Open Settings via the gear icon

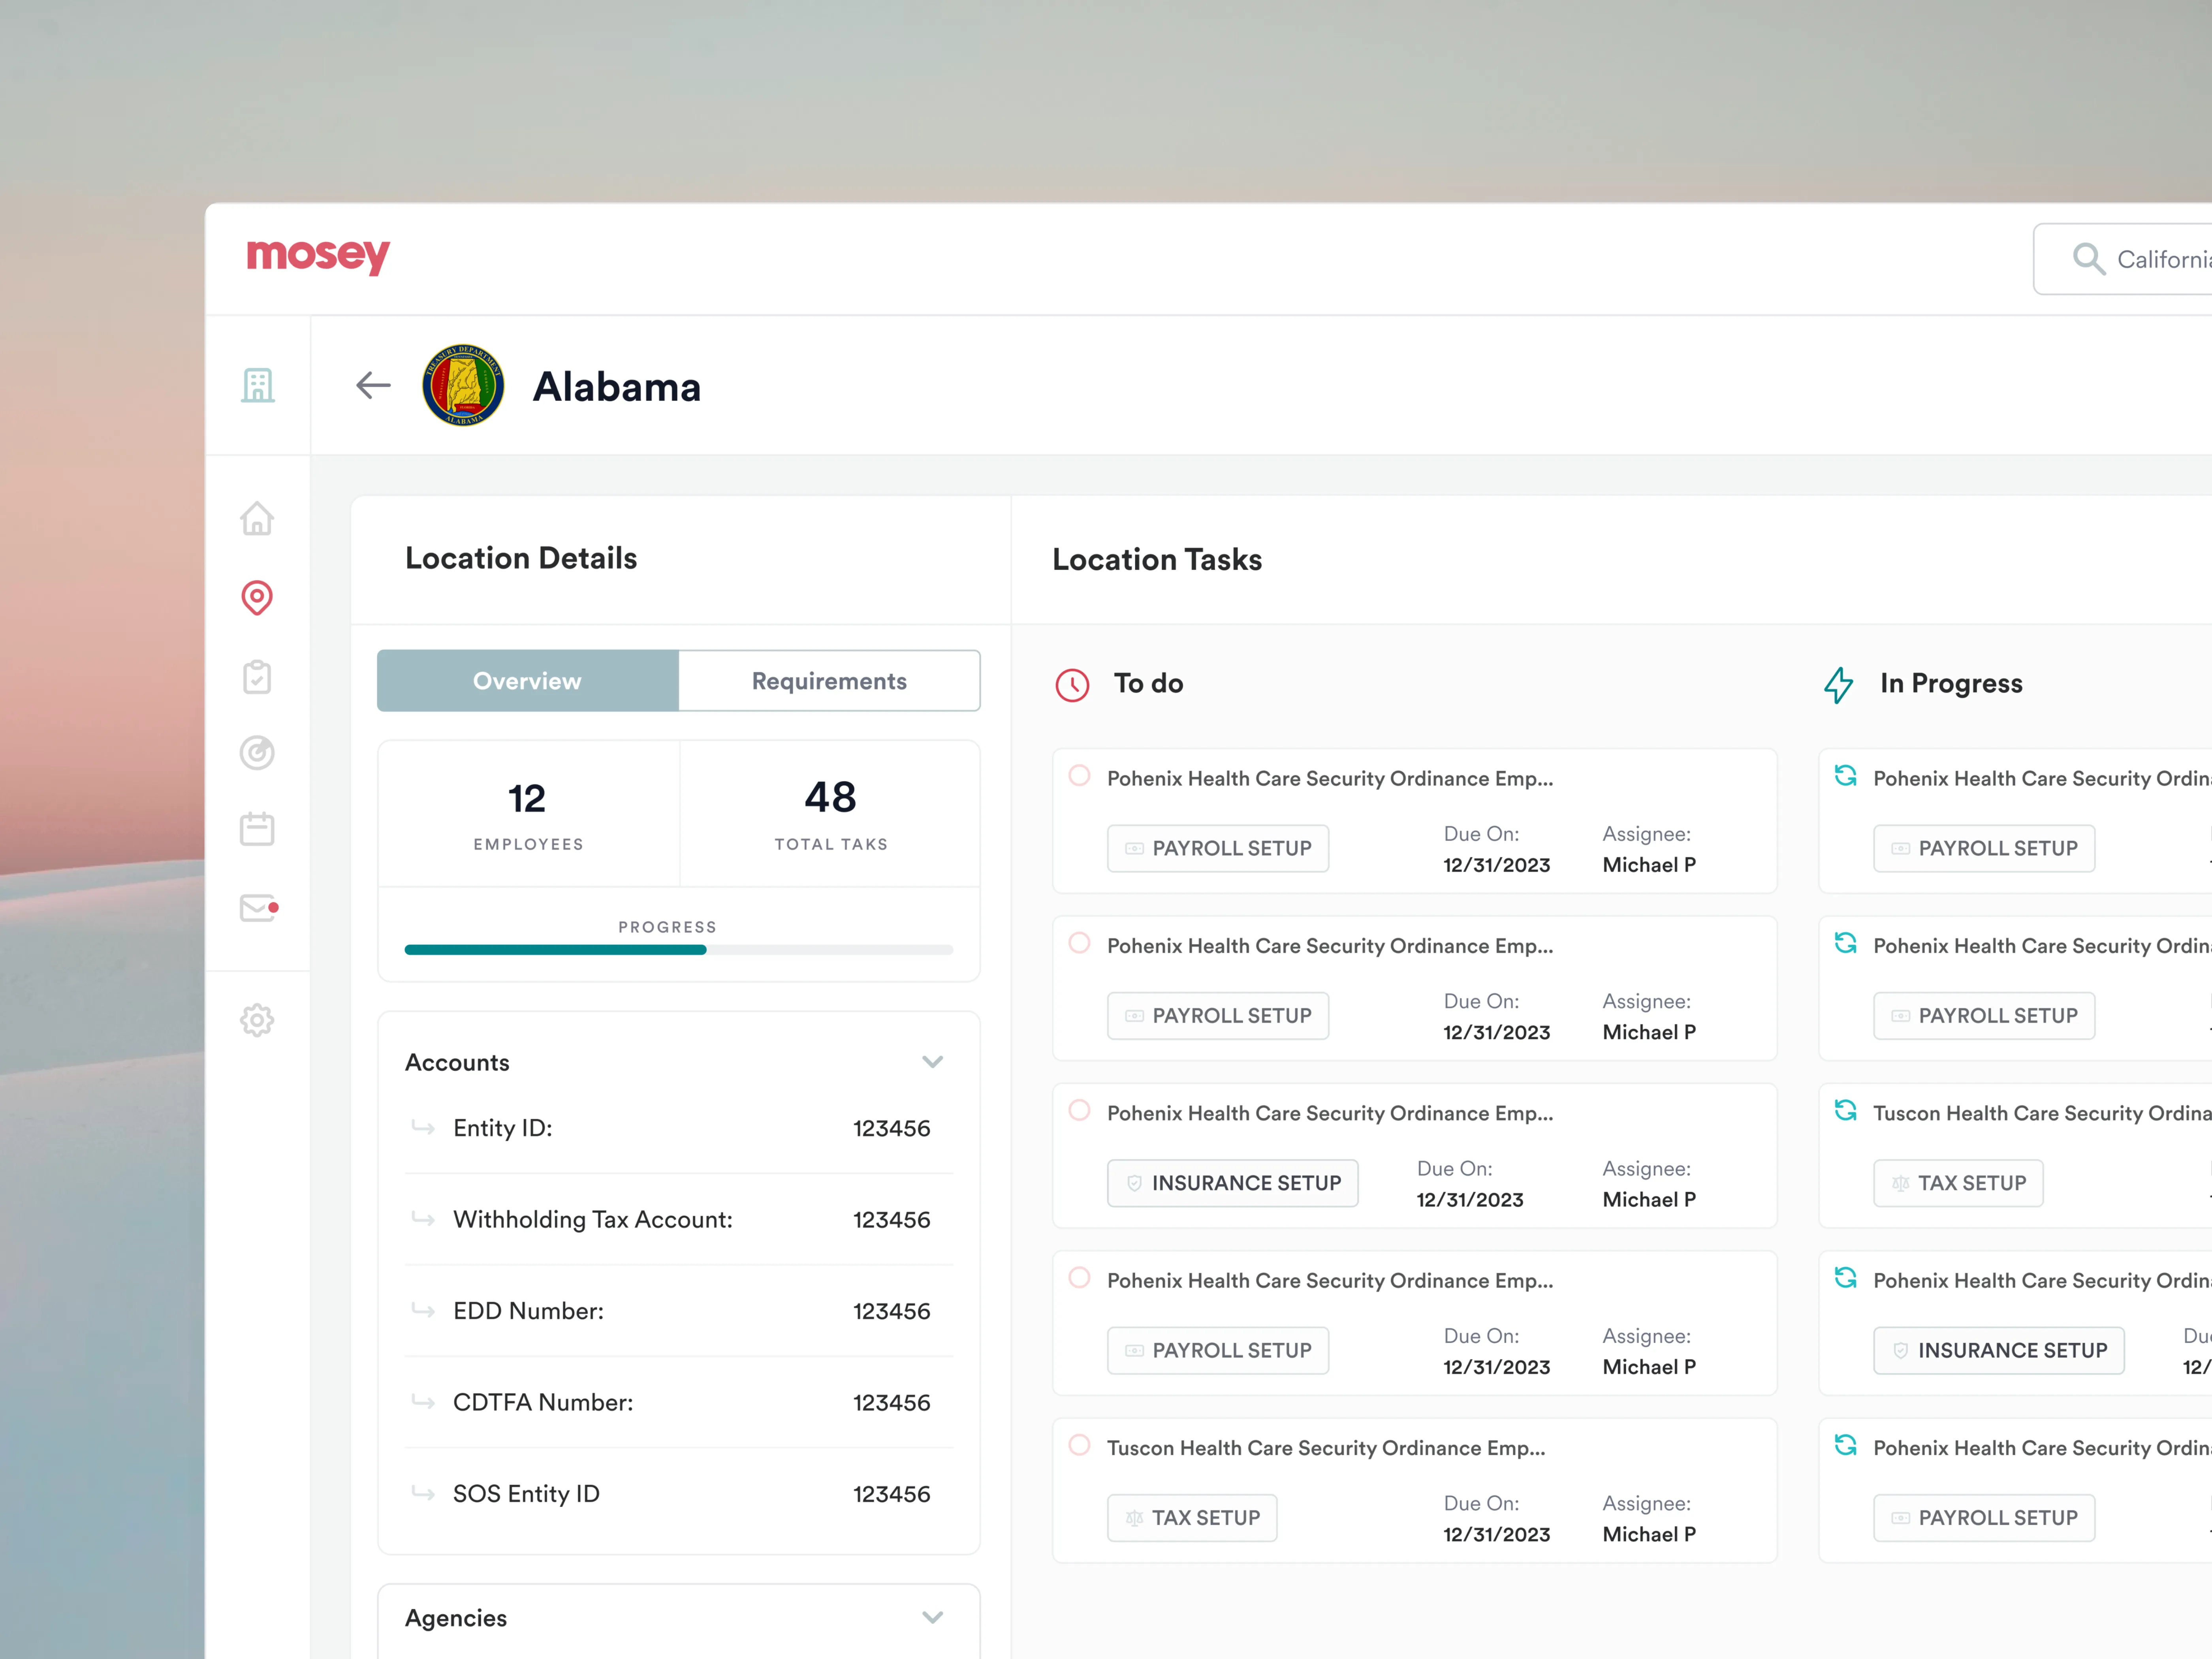(x=257, y=1020)
